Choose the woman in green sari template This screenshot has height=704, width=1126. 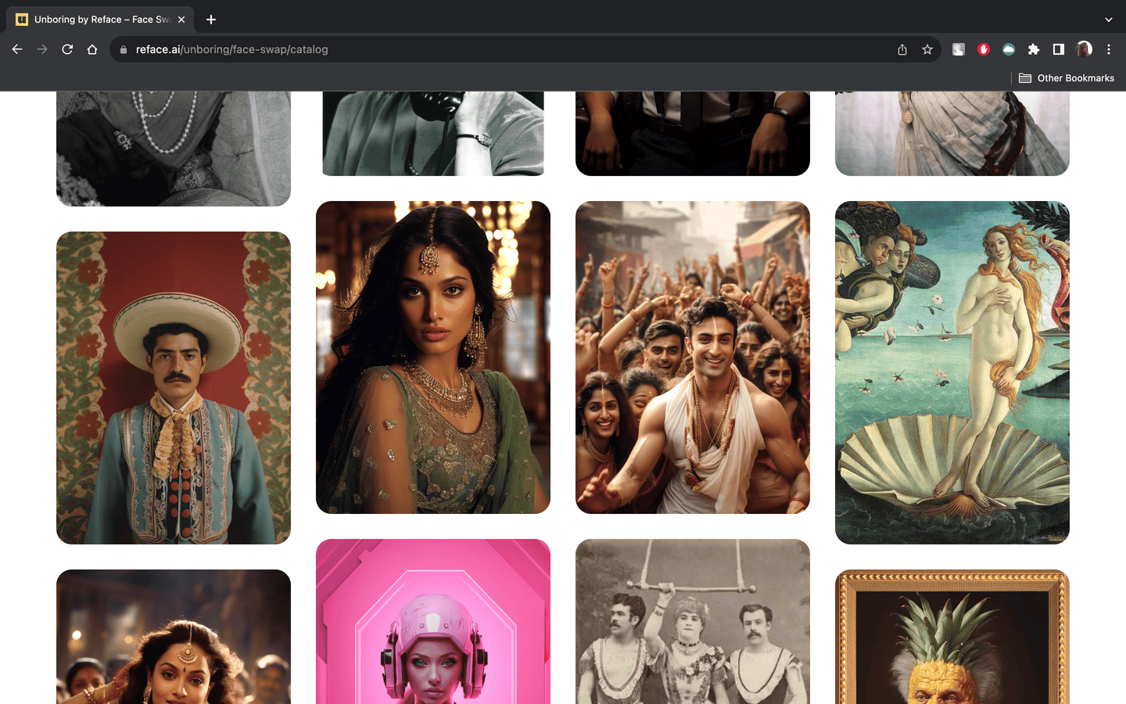433,357
